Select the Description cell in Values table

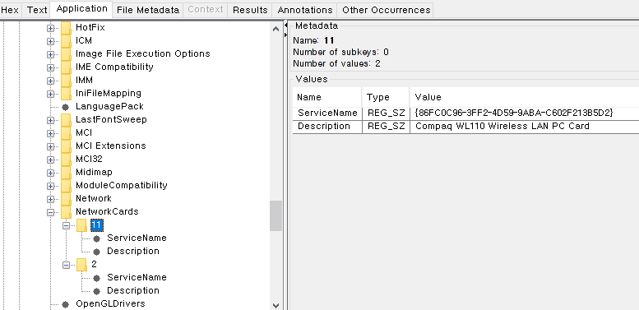point(327,127)
